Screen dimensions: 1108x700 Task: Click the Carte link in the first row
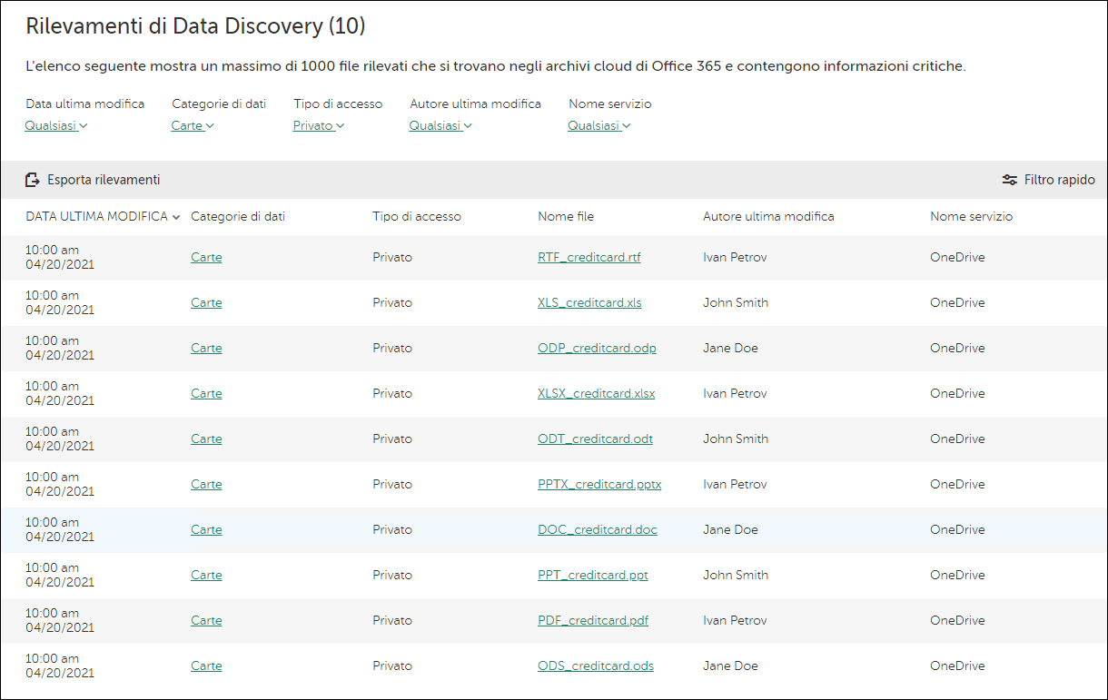pyautogui.click(x=206, y=257)
